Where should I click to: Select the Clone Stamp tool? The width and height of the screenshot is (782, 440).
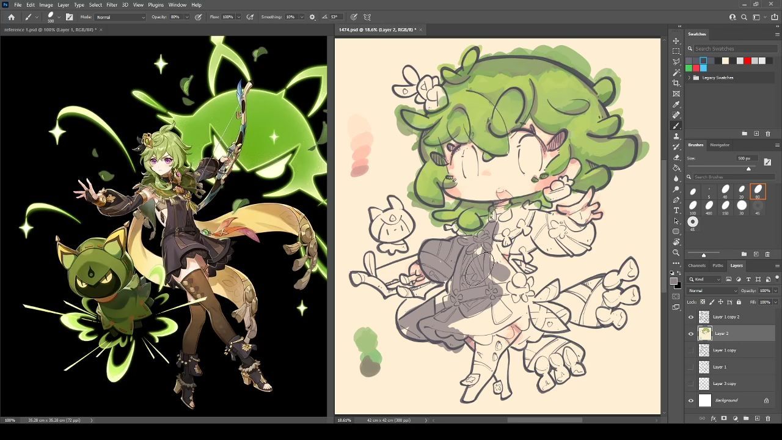676,136
